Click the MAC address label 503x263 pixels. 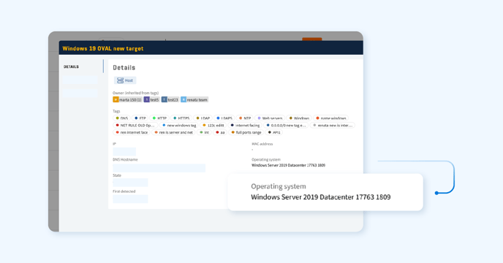point(262,144)
